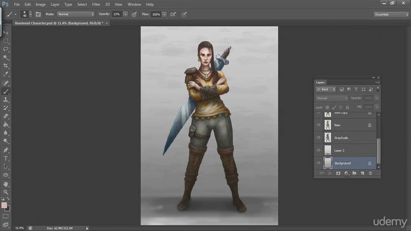This screenshot has height=231, width=411.
Task: Select the History Brush tool
Action: [x=6, y=108]
